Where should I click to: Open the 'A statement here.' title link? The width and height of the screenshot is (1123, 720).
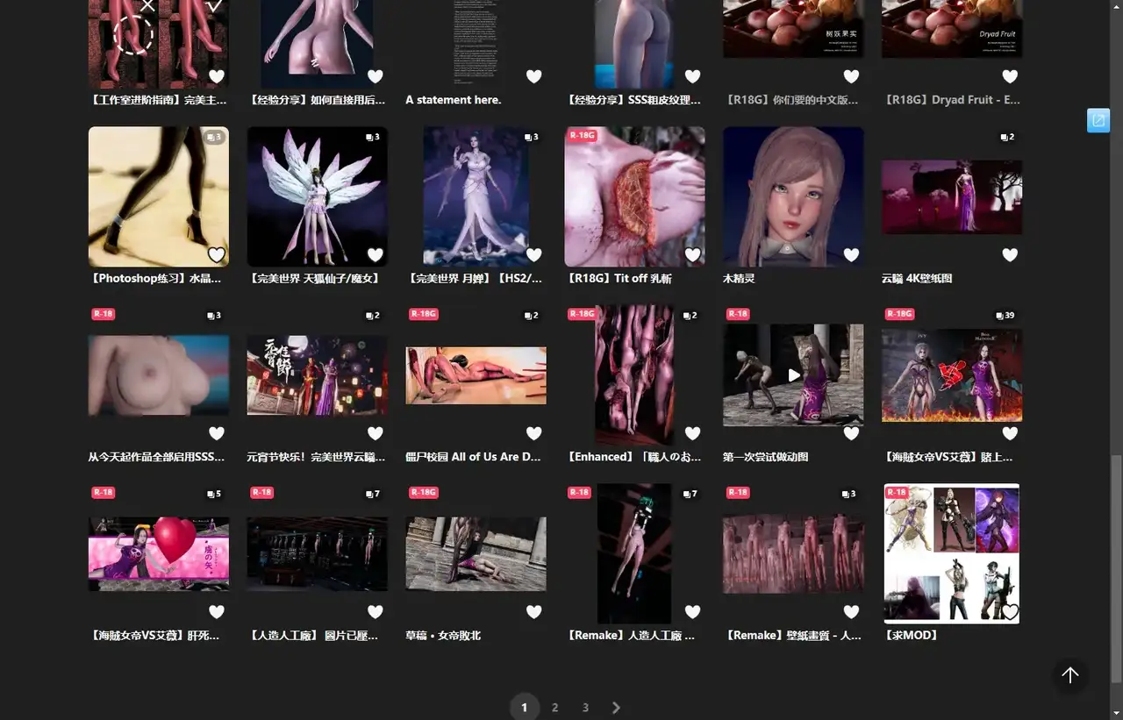pyautogui.click(x=454, y=100)
